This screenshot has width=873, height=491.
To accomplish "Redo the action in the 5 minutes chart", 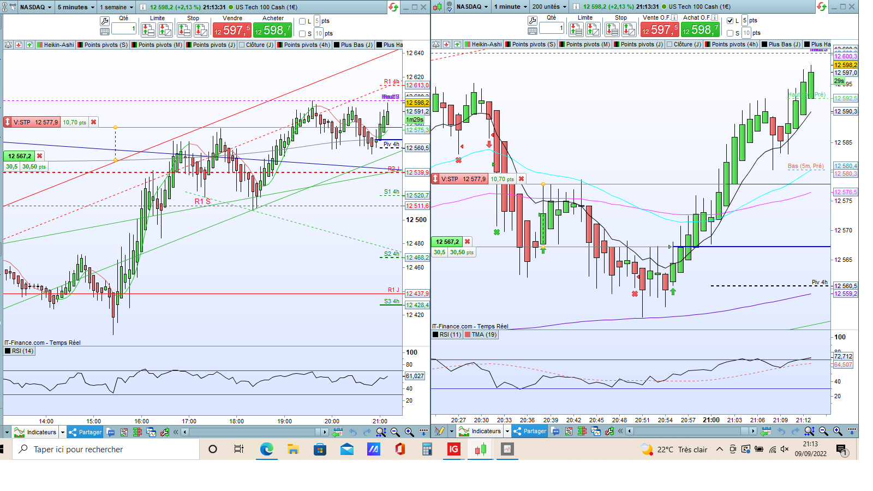I will pos(367,432).
